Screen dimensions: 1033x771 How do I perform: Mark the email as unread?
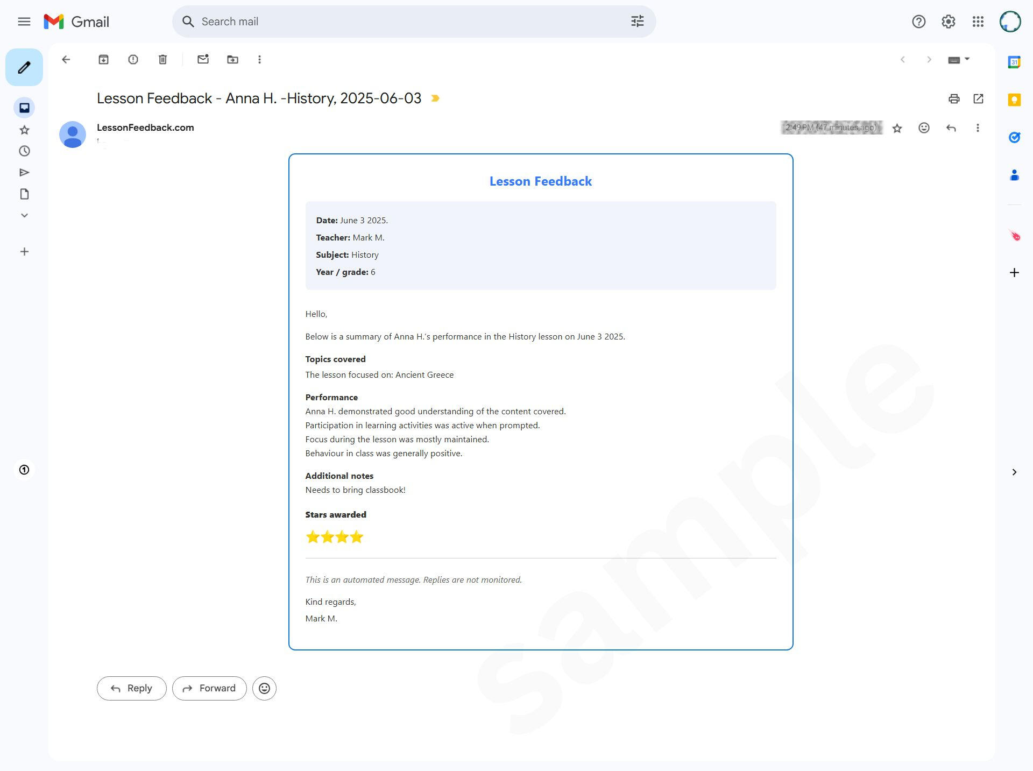click(x=203, y=59)
